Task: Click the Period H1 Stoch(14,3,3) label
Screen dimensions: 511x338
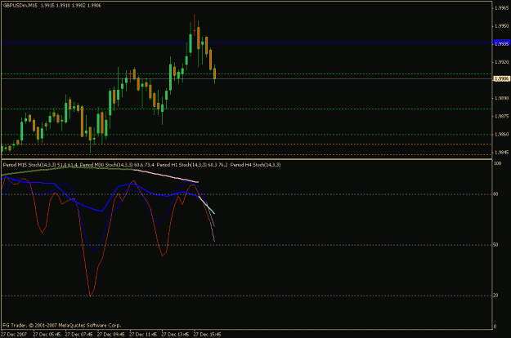Action: pyautogui.click(x=182, y=165)
